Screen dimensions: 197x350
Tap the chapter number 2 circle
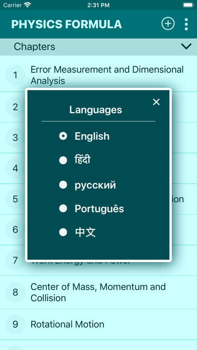coord(15,107)
